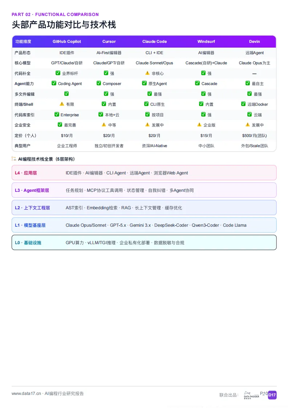Click the warning icon beside 有限

coord(62,104)
